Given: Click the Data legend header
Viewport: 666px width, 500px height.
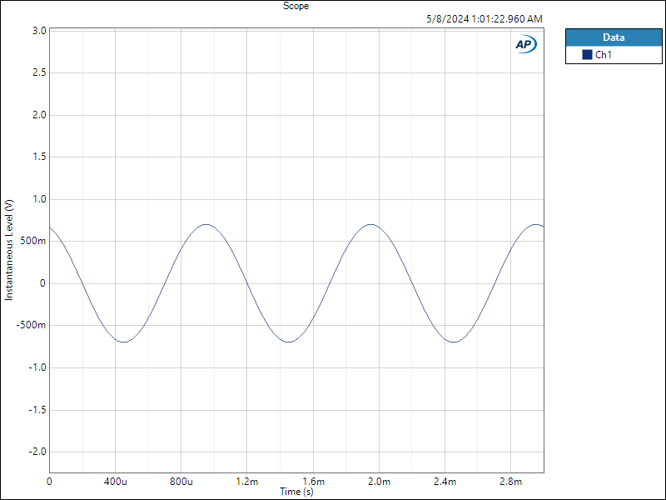Looking at the screenshot, I should point(614,37).
